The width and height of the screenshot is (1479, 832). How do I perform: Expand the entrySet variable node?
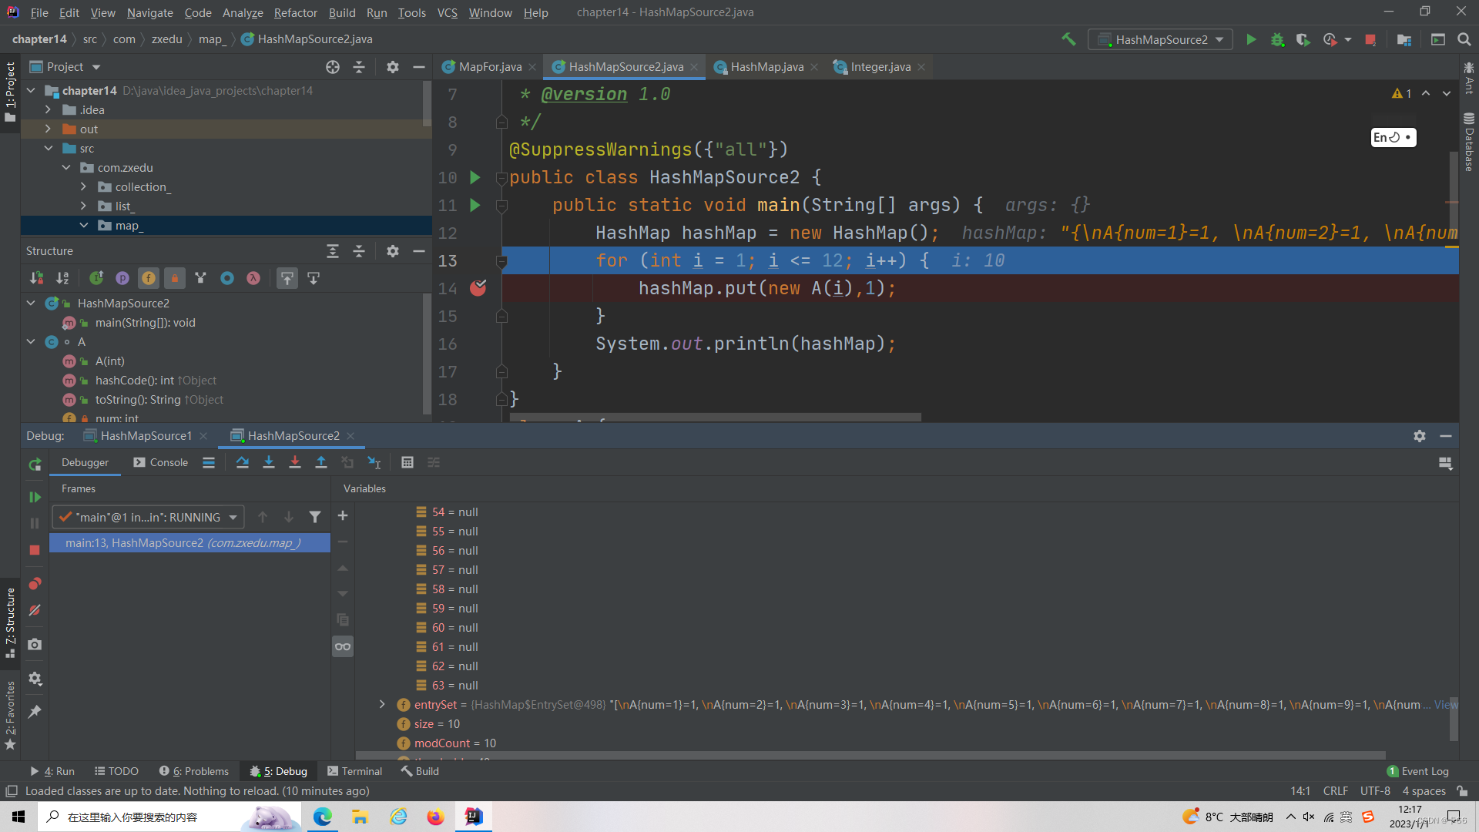[382, 704]
